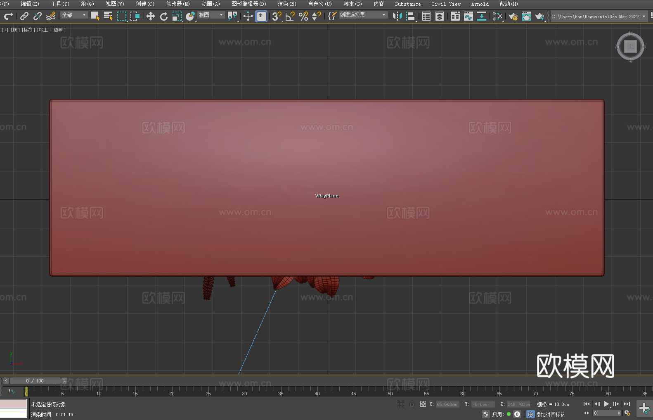653x420 pixels.
Task: Click viewport [粘土 + 边面] style label
Action: tap(51, 30)
